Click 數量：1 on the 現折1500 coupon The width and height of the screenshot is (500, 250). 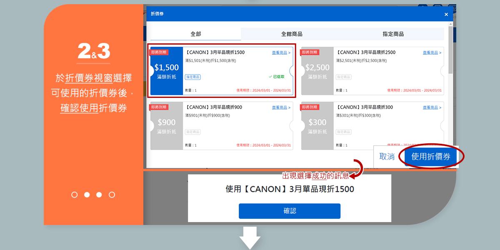tap(191, 90)
